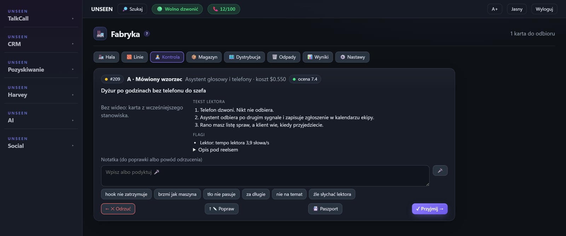This screenshot has height=236, width=566.
Task: Open the Szukaj search button
Action: coord(132,9)
